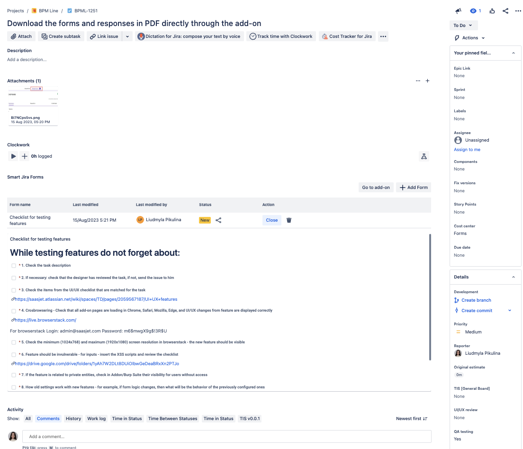Viewport: 523px width, 449px height.
Task: Expand the Create commit chevron
Action: [510, 311]
